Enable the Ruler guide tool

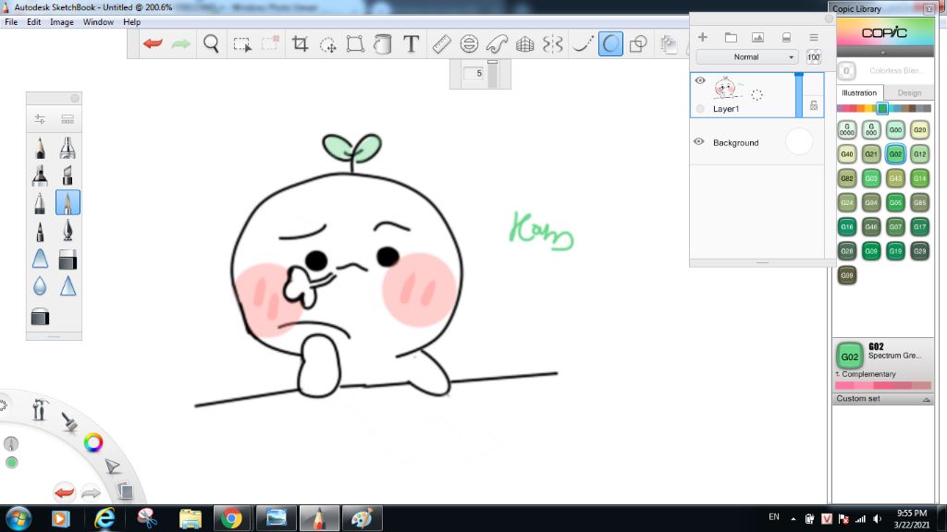coord(441,43)
